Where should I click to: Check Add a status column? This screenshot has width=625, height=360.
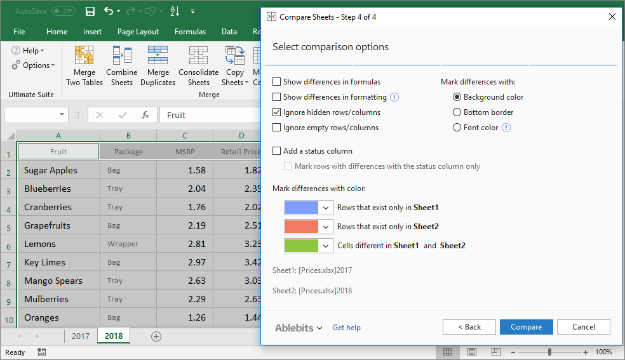click(277, 151)
